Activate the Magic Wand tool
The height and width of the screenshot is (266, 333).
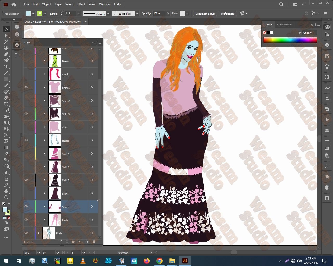6,42
